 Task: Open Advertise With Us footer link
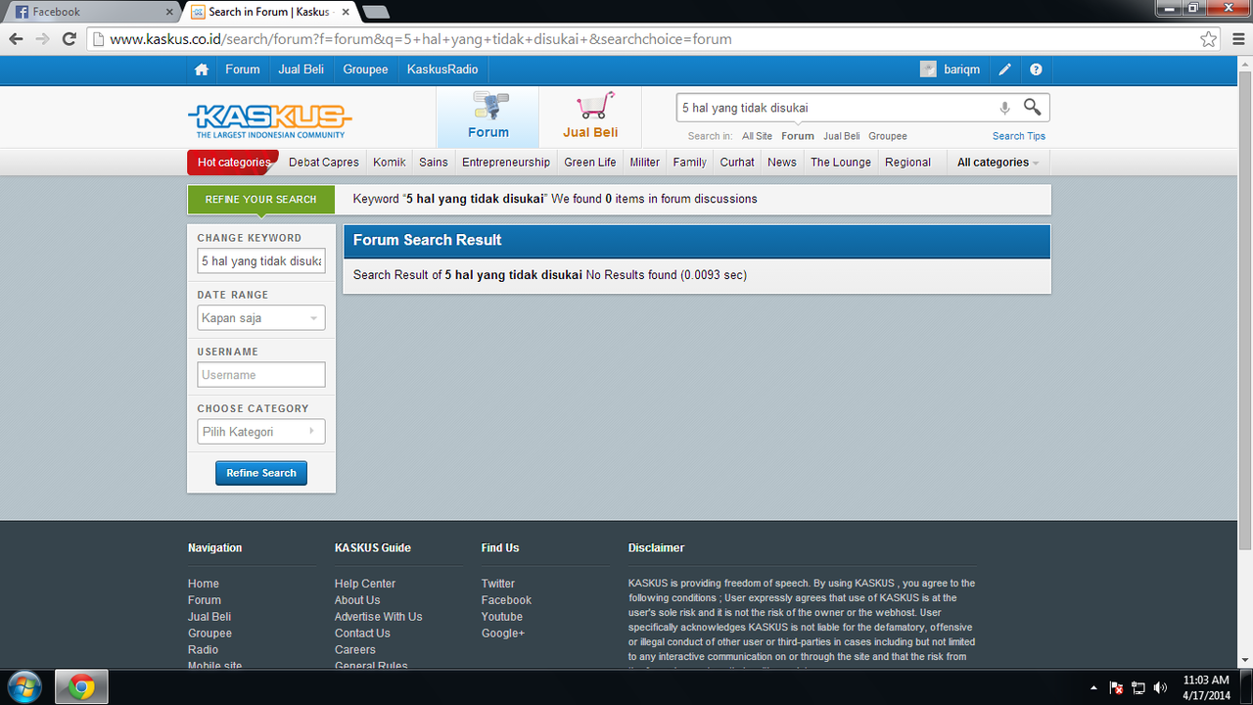click(x=379, y=617)
